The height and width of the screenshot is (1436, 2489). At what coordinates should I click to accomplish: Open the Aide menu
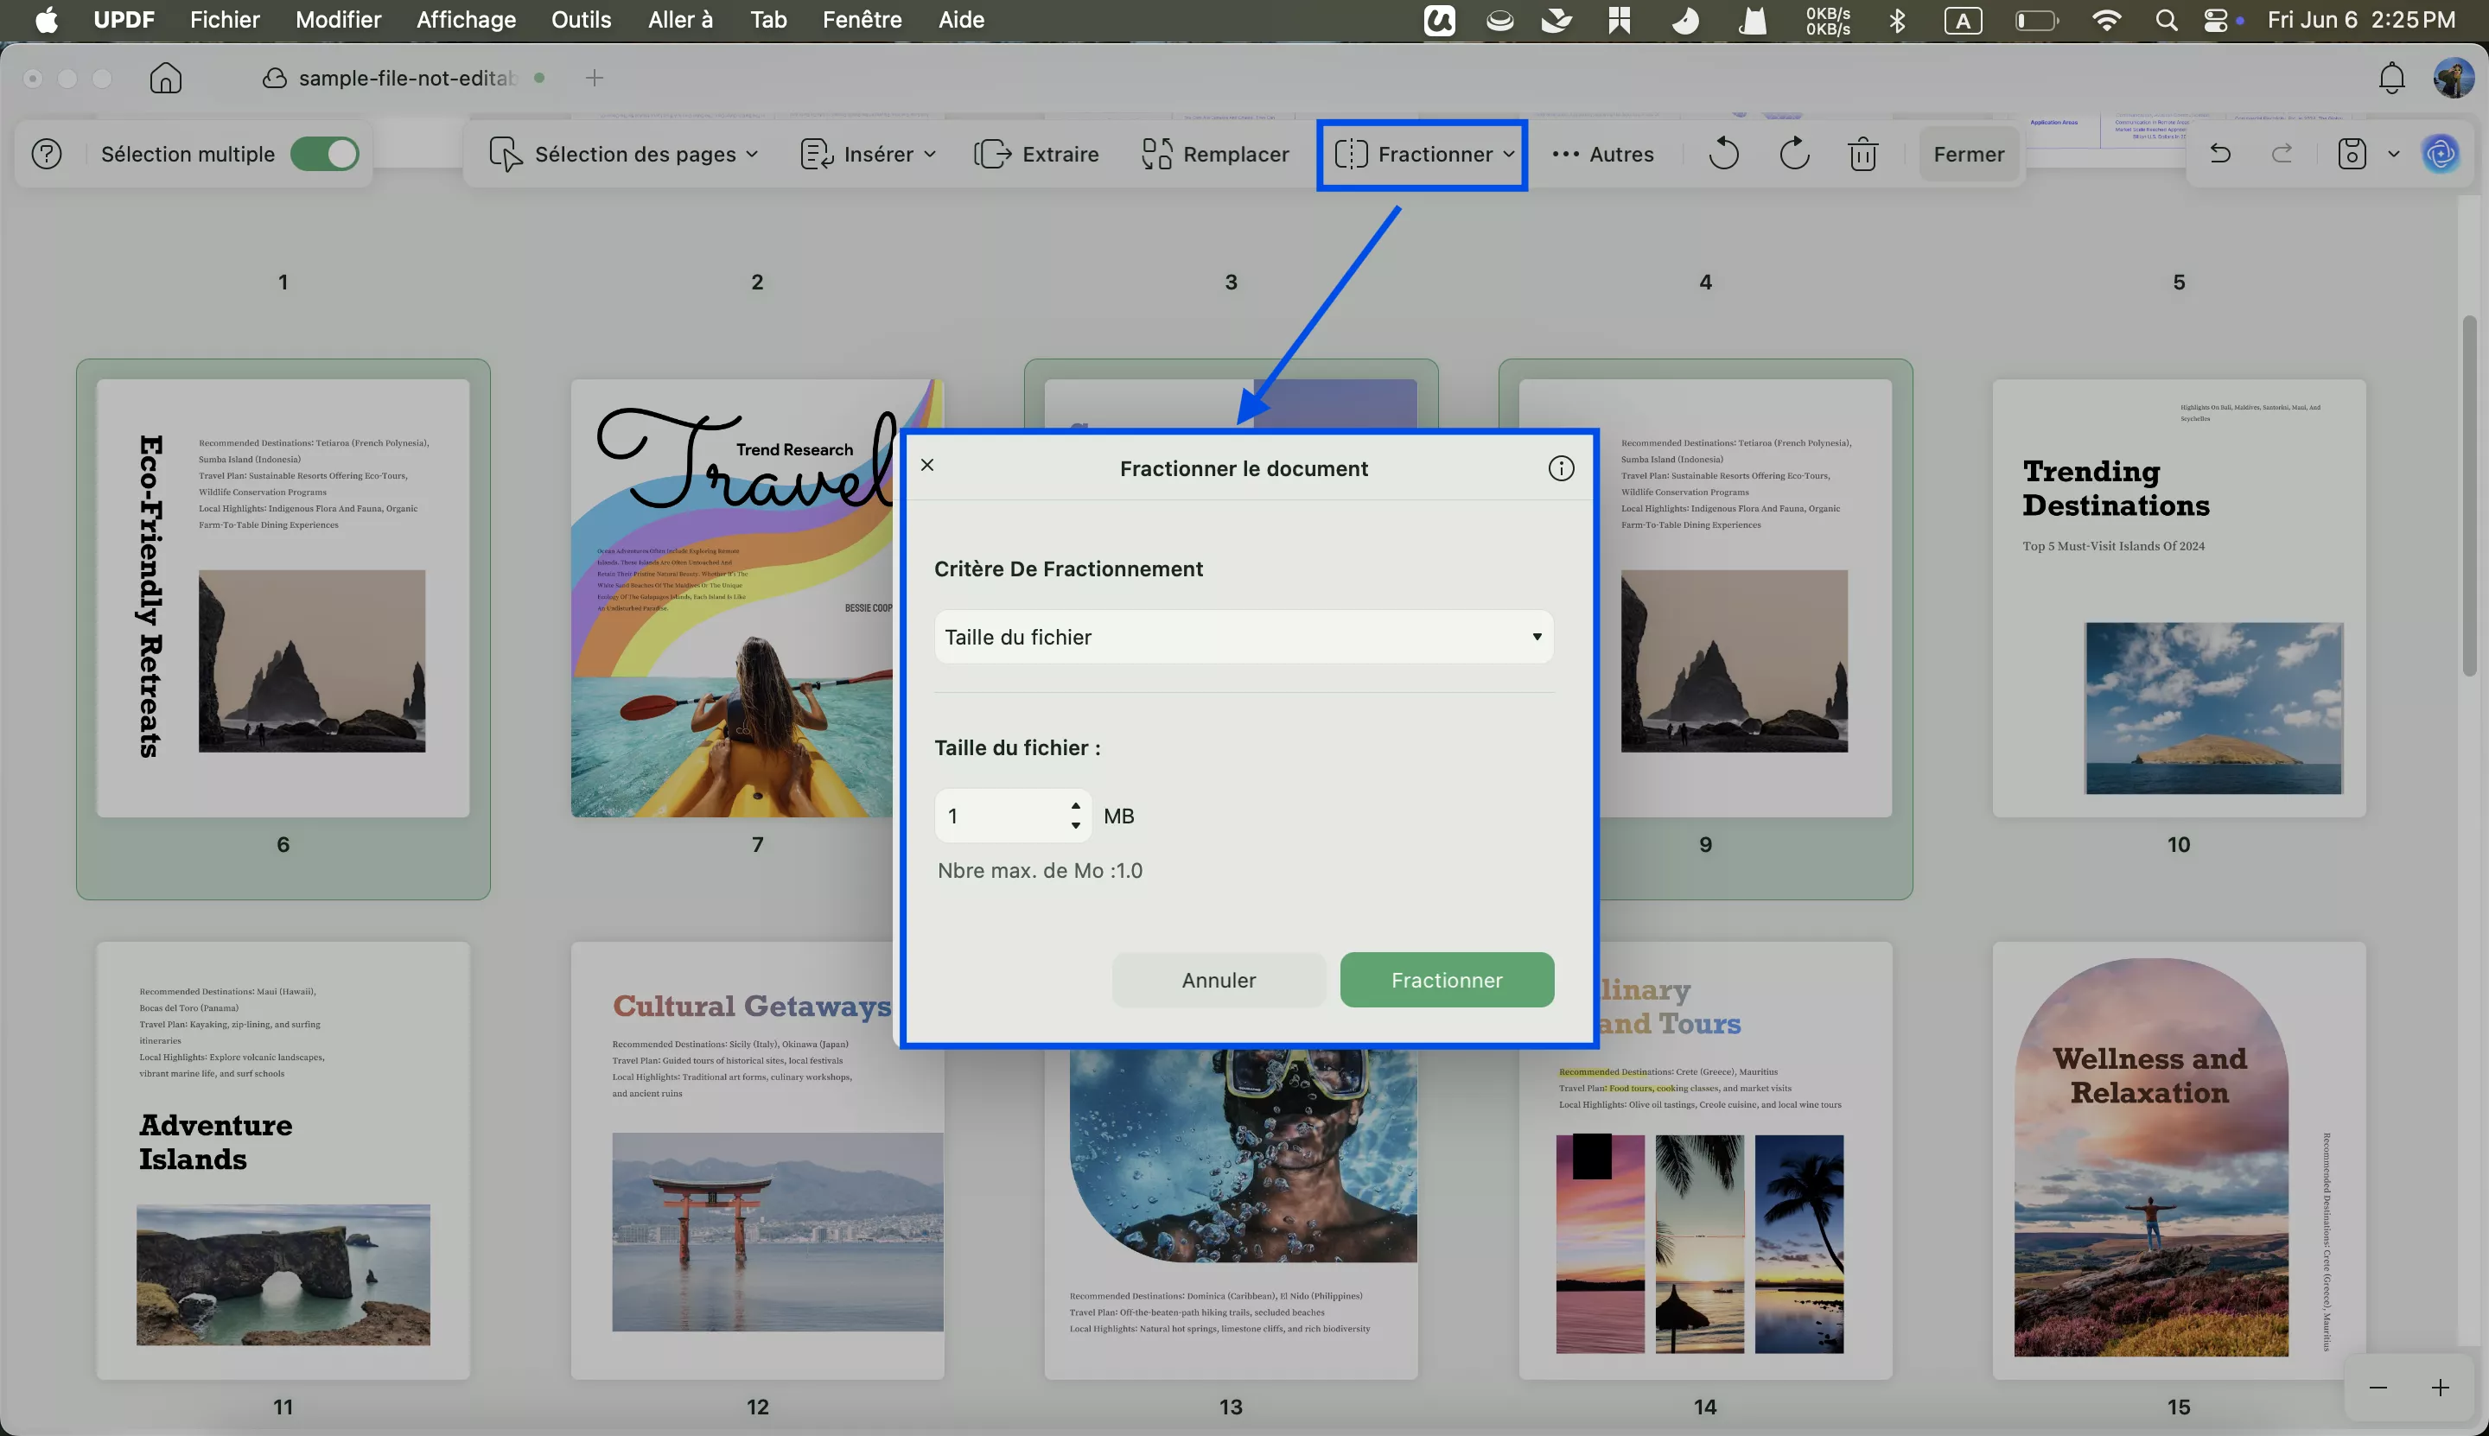click(x=961, y=20)
